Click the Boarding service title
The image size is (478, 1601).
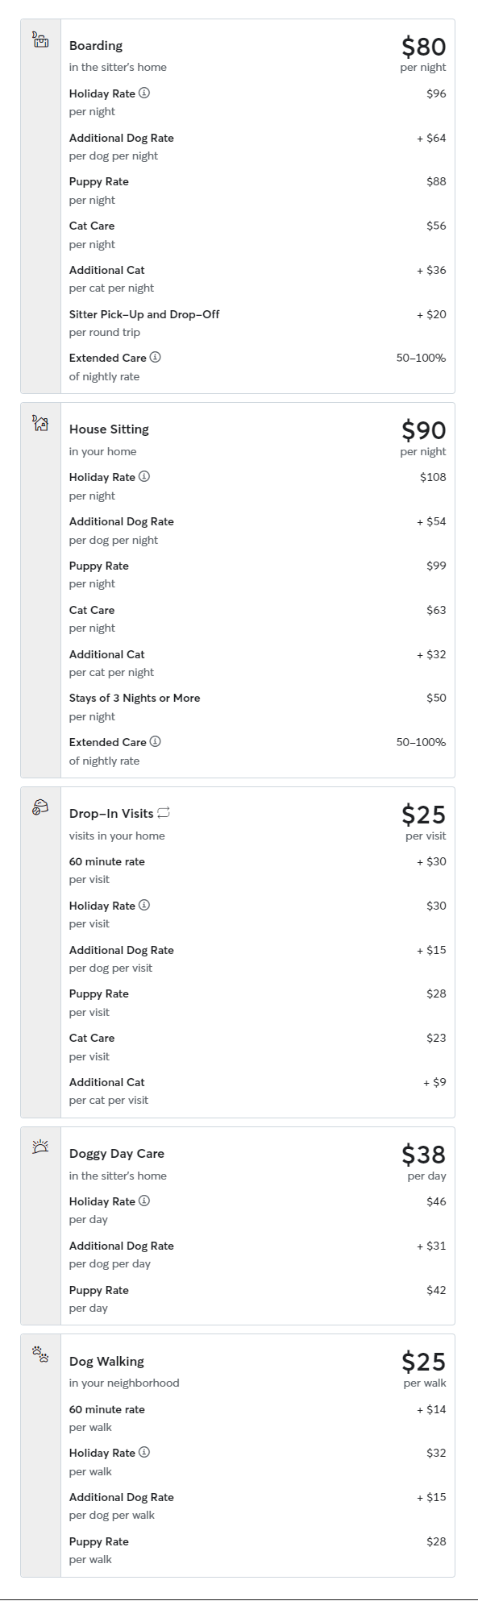coord(96,46)
